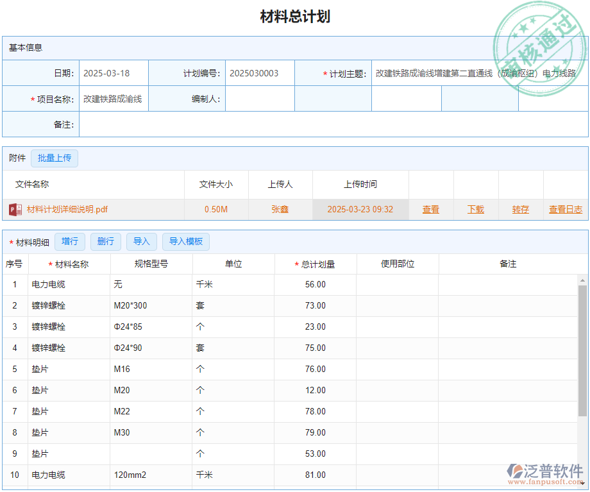Viewport: 590px width, 492px height.
Task: Open the 导入模板 import template
Action: pos(185,241)
